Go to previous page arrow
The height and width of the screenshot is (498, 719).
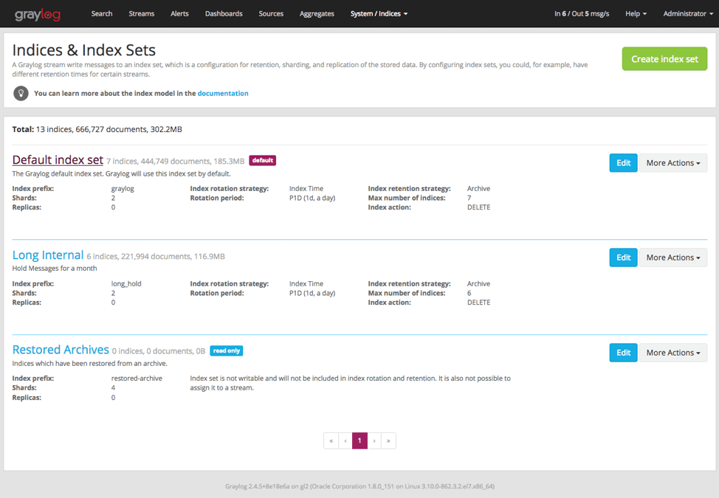[345, 441]
